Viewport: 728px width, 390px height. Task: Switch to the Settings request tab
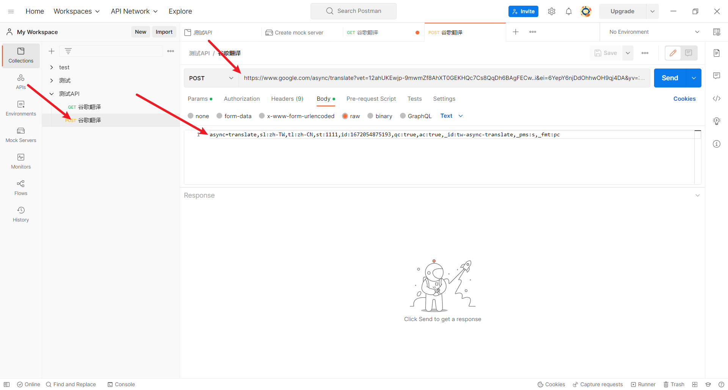444,99
